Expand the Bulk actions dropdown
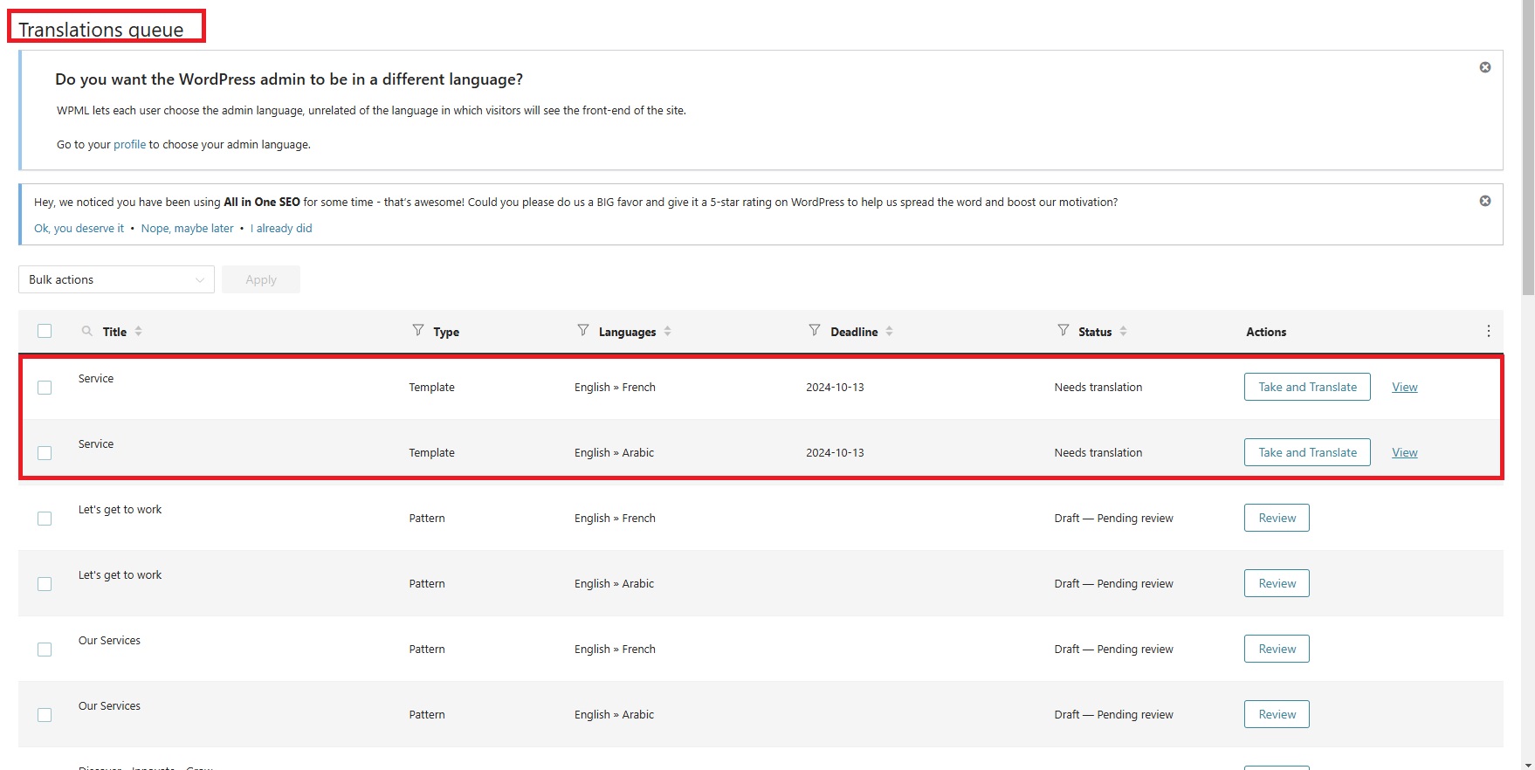Viewport: 1535px width, 770px height. (116, 279)
